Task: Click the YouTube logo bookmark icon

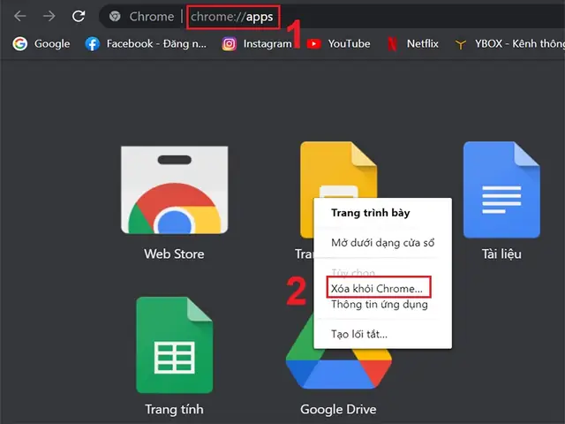Action: (x=314, y=43)
